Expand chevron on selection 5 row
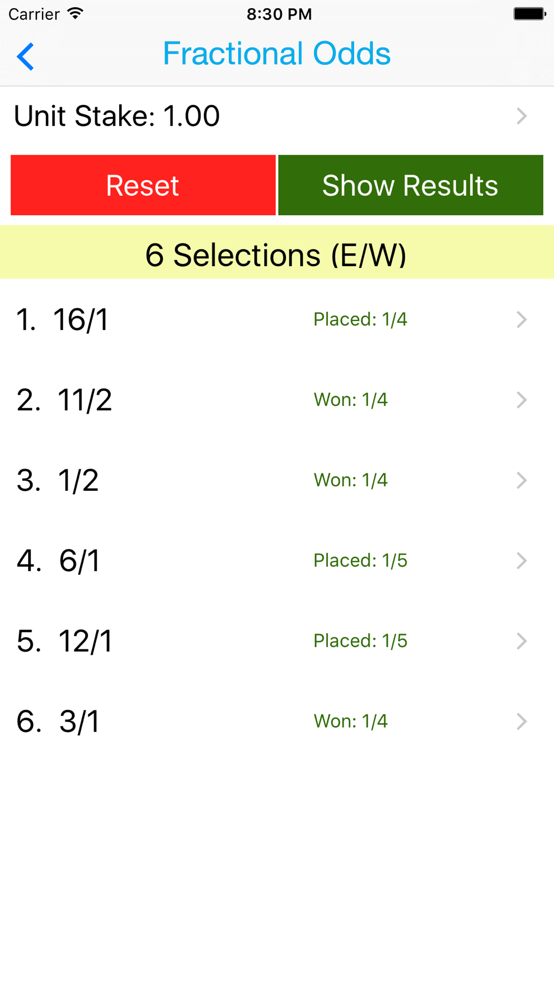Viewport: 554px width, 986px height. pyautogui.click(x=521, y=641)
